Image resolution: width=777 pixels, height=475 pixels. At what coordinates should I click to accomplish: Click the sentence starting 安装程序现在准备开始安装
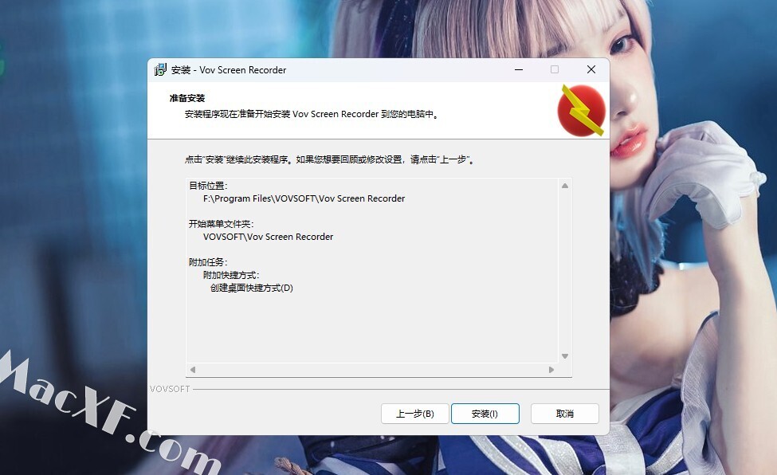point(312,114)
